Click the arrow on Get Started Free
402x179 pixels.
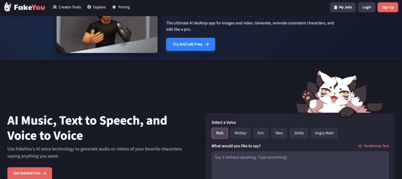[44, 173]
